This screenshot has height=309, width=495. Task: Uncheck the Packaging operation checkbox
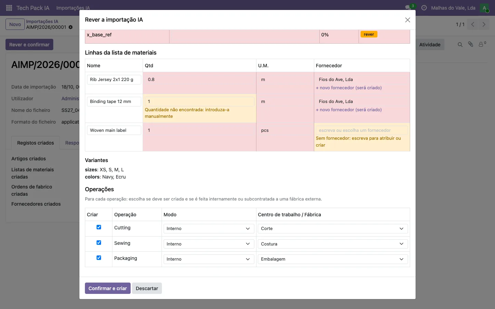tap(99, 258)
